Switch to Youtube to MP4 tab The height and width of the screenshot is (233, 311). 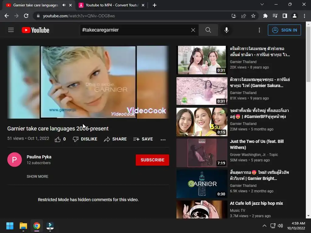pos(112,5)
